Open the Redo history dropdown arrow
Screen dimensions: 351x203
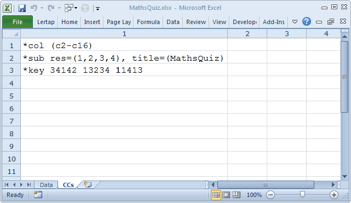[59, 8]
